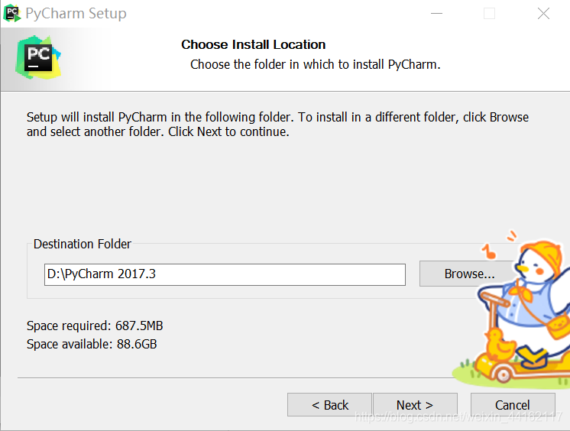
Task: Cancel the PyCharm installation
Action: click(513, 404)
